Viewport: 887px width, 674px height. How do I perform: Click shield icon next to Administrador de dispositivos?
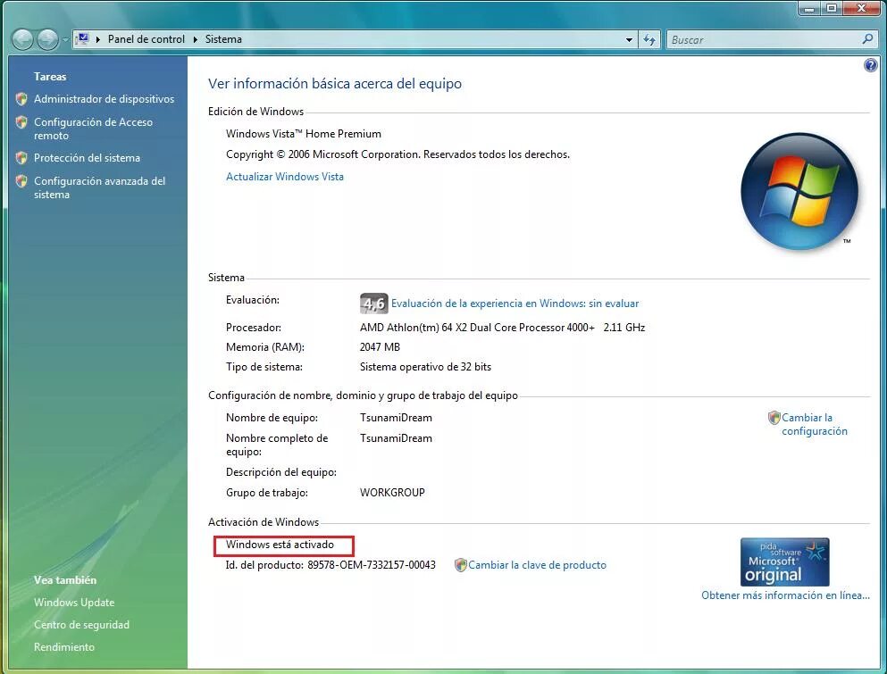(21, 99)
